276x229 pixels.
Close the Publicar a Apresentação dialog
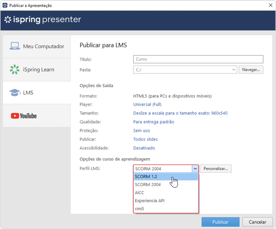point(270,5)
